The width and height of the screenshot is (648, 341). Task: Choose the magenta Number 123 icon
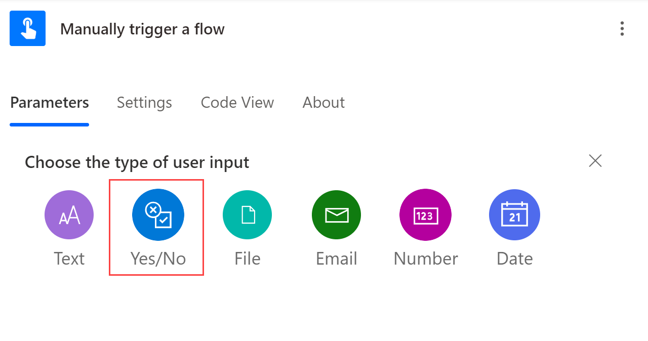425,215
